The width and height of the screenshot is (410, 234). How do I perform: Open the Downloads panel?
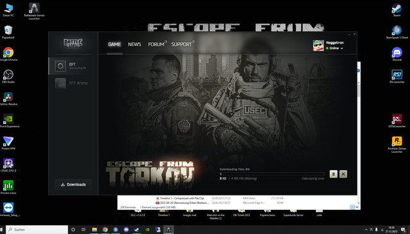73,184
